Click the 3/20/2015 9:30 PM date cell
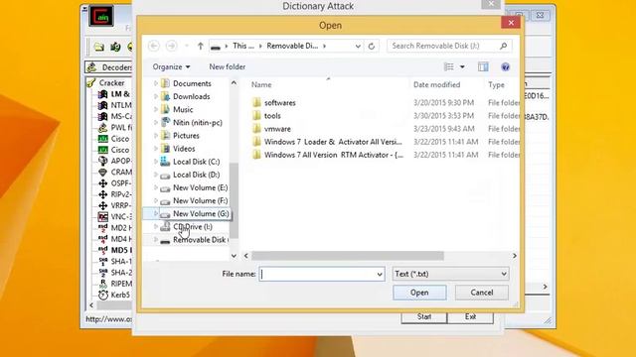 click(x=443, y=103)
